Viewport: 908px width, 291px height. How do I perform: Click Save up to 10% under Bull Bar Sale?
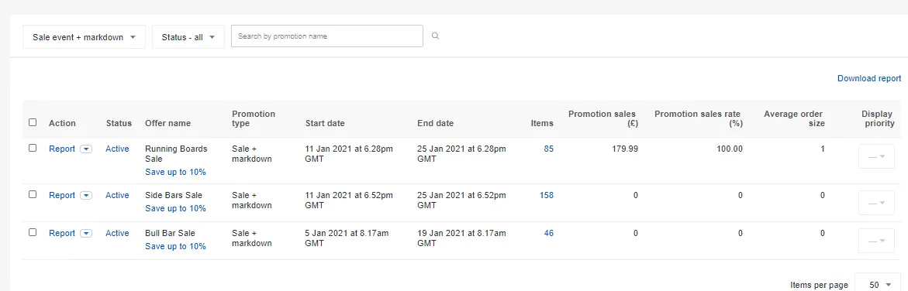(175, 246)
